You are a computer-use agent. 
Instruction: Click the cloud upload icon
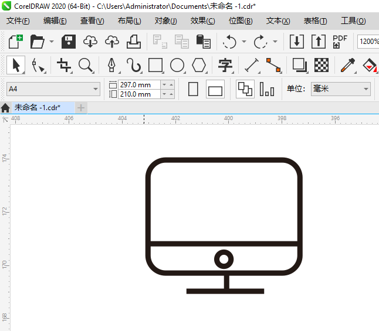coord(112,42)
